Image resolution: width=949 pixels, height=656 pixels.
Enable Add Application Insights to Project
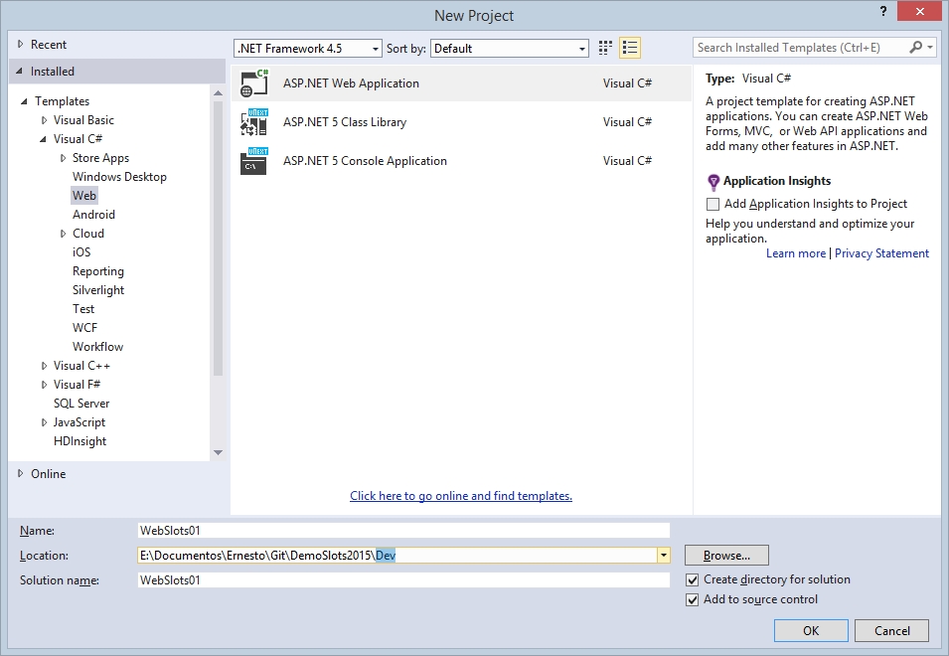[x=712, y=204]
